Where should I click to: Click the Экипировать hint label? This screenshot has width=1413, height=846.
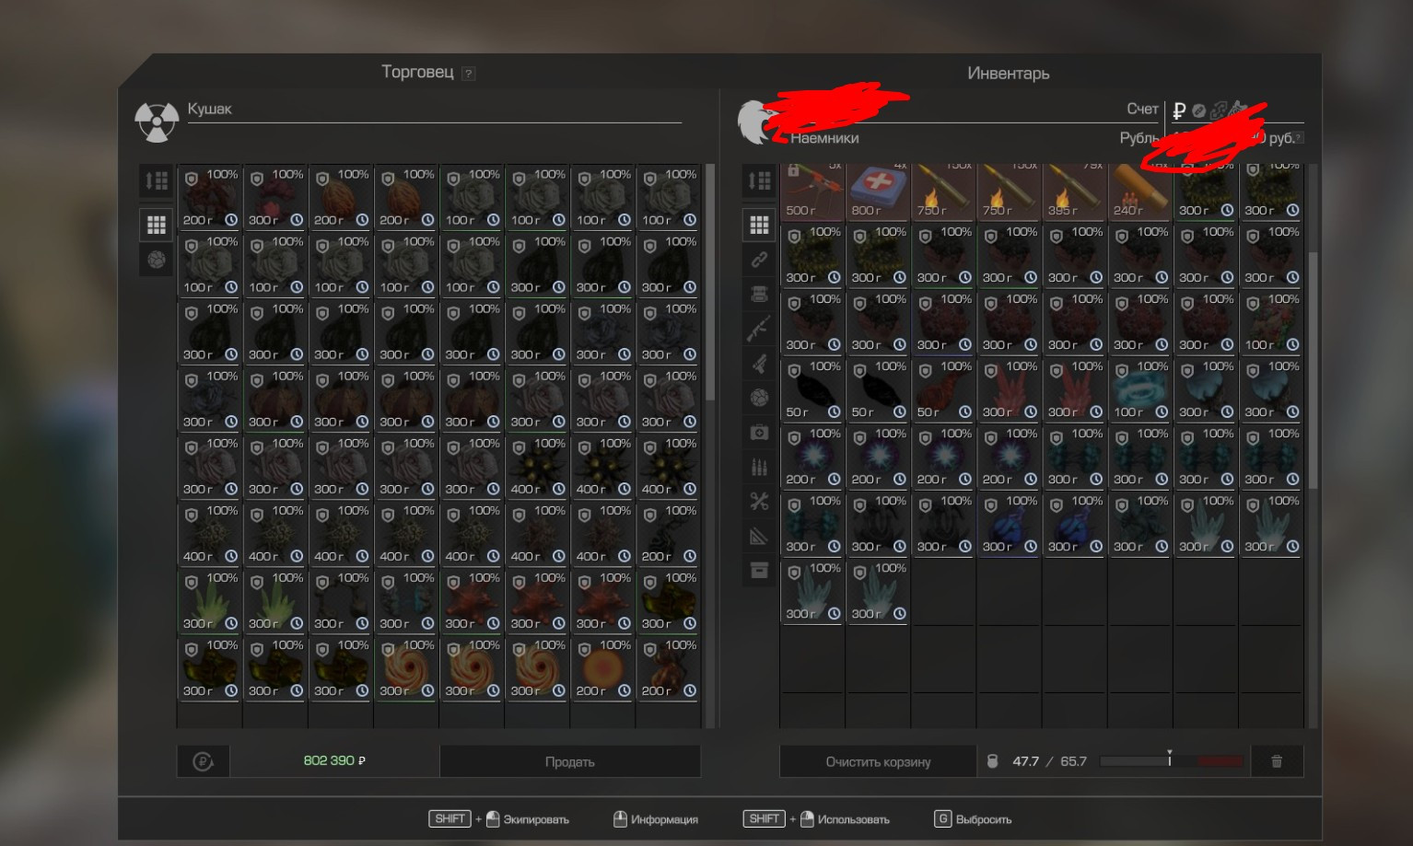tap(536, 819)
